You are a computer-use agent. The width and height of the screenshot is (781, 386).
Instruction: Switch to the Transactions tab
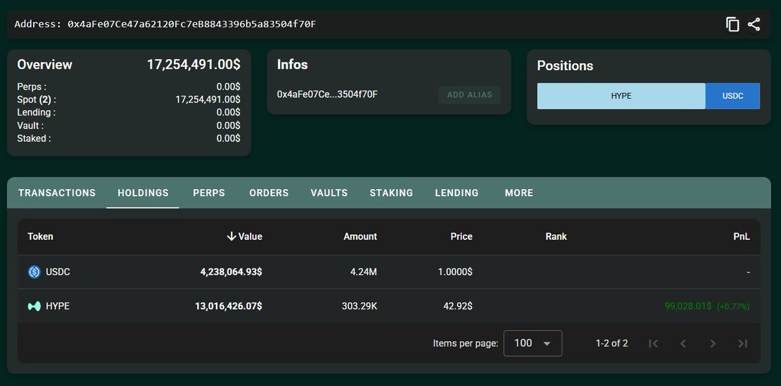point(57,193)
